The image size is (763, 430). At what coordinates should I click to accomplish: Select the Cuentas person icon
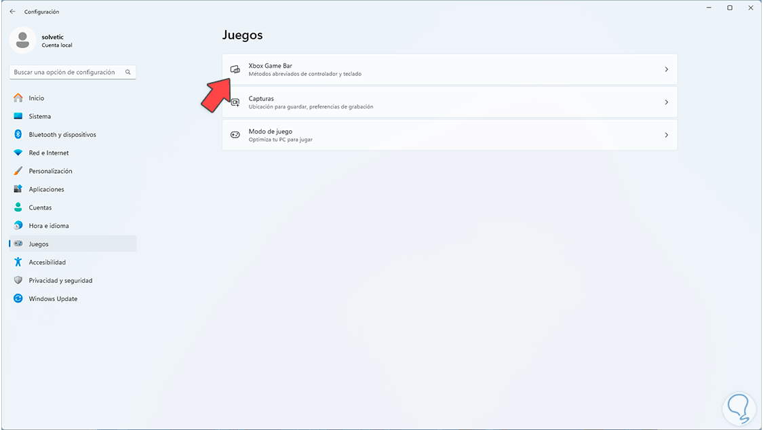coord(18,208)
